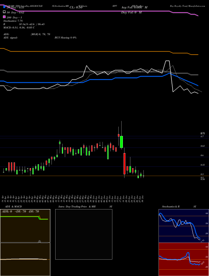Select the '200 Day - 1' label
This screenshot has height=276, width=209.
point(14,18)
